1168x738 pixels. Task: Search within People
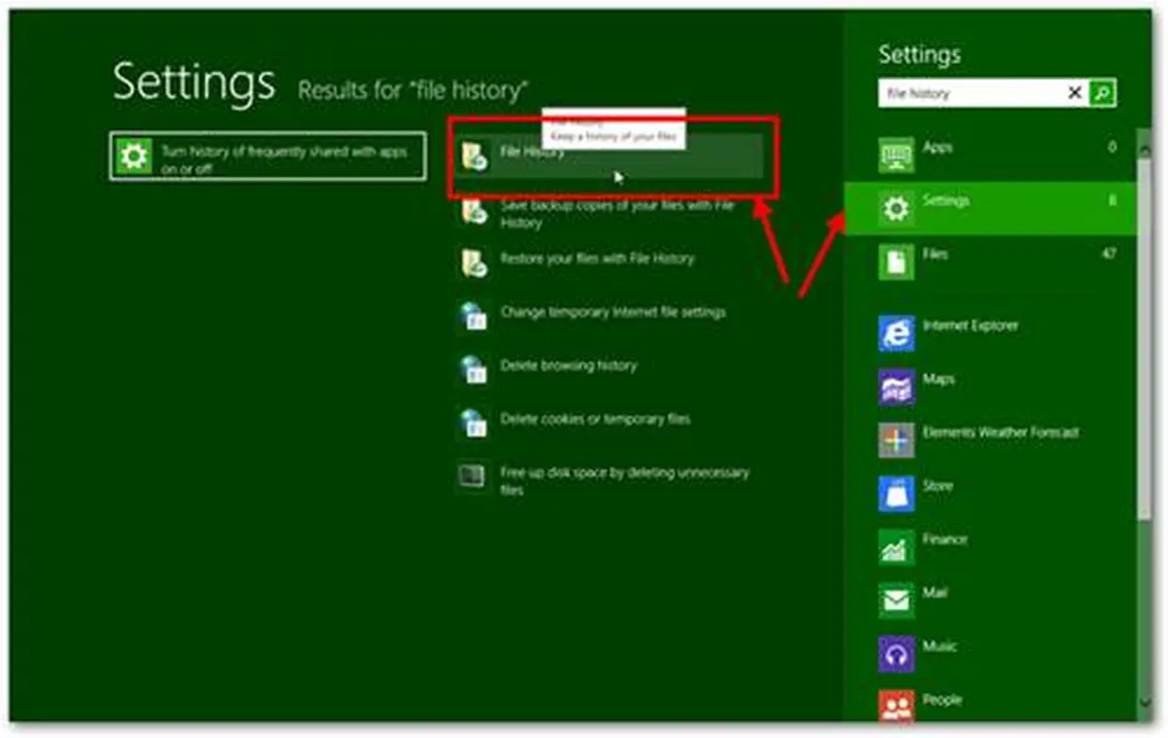click(x=990, y=706)
